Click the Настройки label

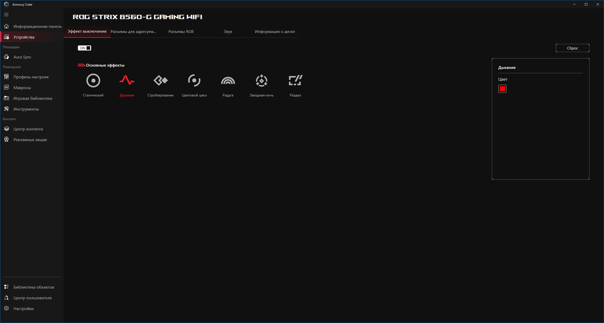click(x=23, y=309)
